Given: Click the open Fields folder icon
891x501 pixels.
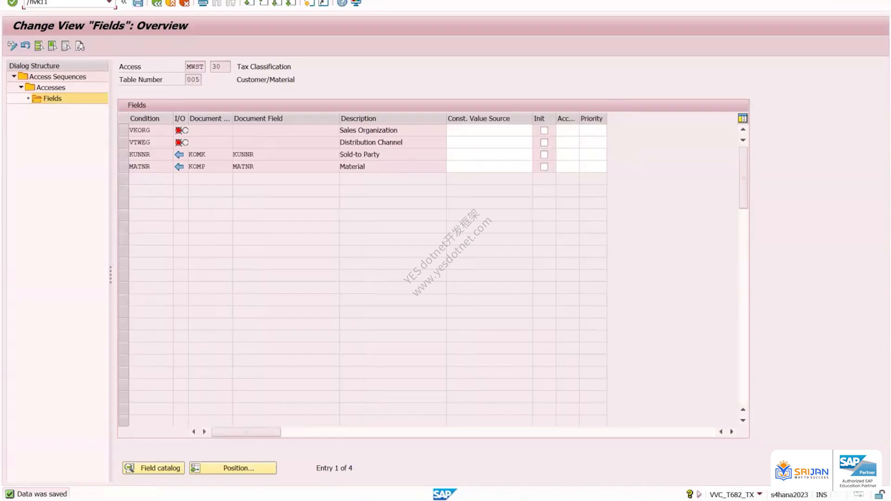Looking at the screenshot, I should coord(37,98).
